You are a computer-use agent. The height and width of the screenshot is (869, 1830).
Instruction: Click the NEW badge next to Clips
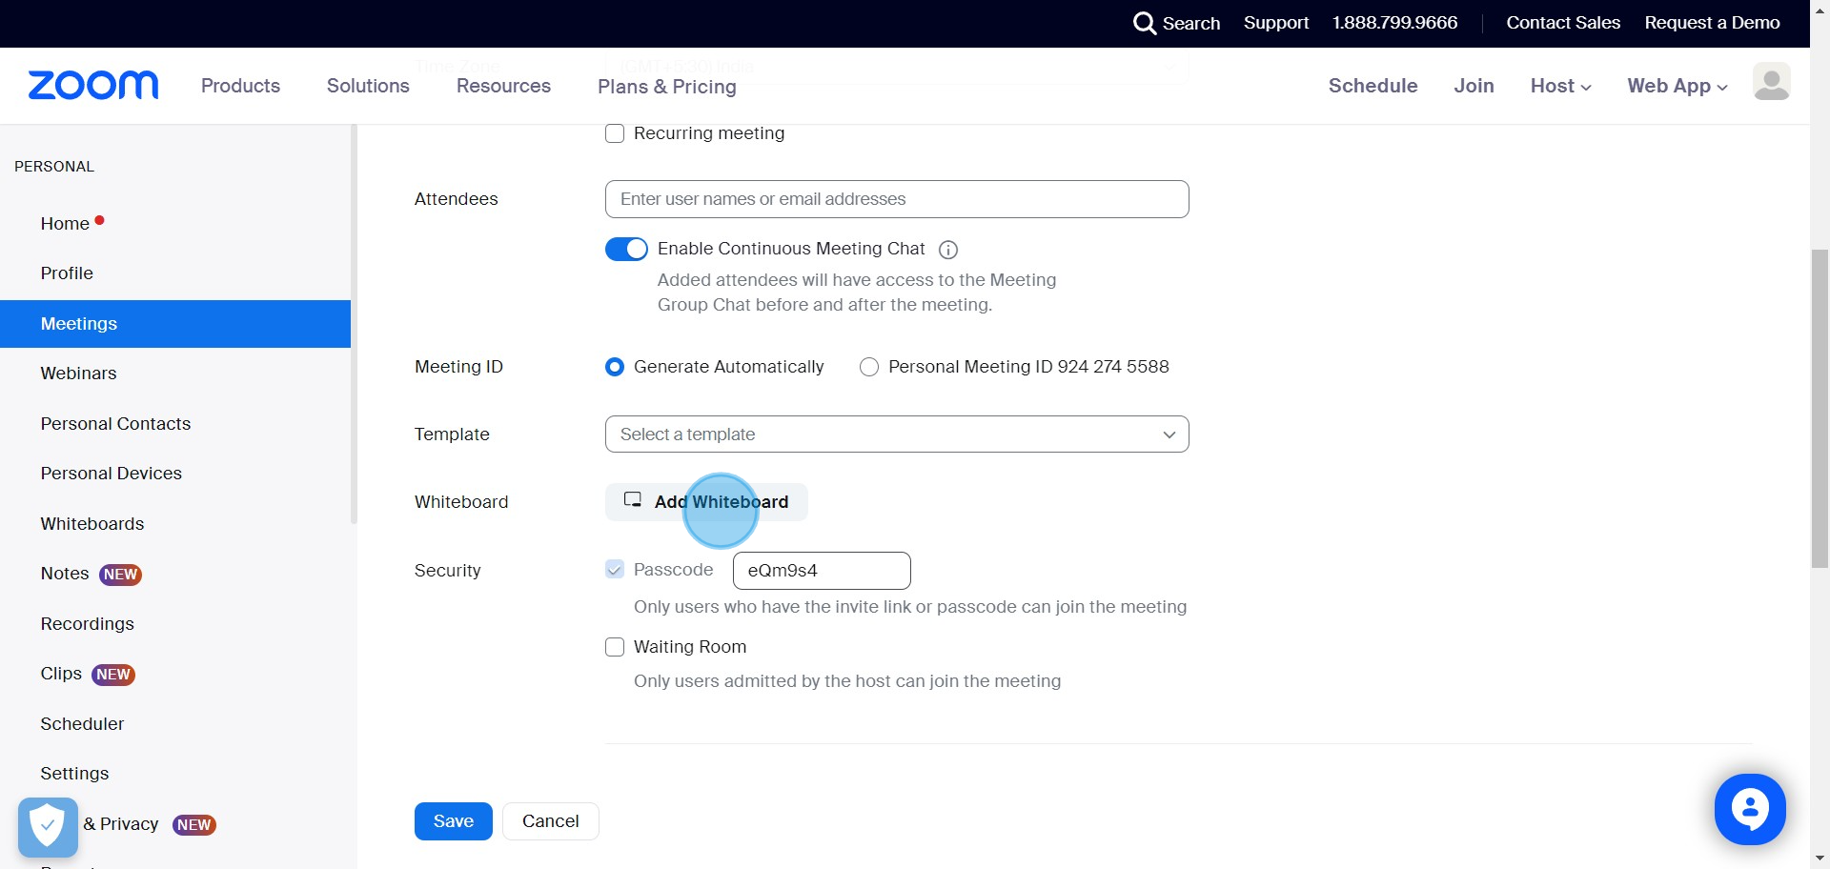[x=113, y=675]
